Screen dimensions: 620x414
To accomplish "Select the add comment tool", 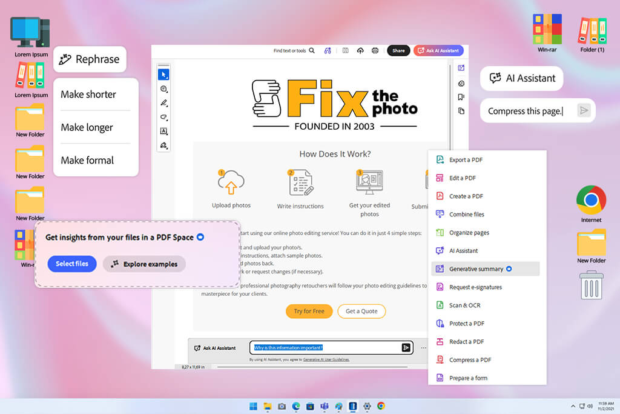I will 163,89.
